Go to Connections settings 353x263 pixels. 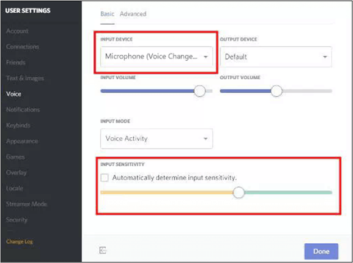(22, 47)
